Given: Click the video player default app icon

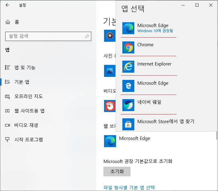Looking at the screenshot, I should pyautogui.click(x=110, y=106).
